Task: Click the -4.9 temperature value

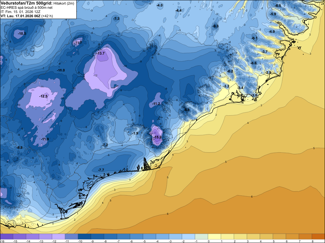Action: click(272, 32)
